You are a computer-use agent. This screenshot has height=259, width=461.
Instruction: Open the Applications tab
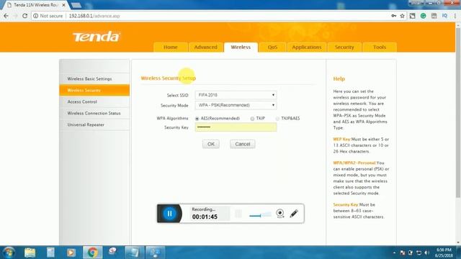[x=307, y=47]
